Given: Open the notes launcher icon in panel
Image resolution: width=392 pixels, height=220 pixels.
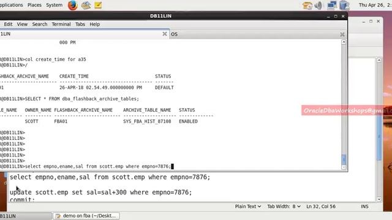Looking at the screenshot, I should click(x=98, y=5).
